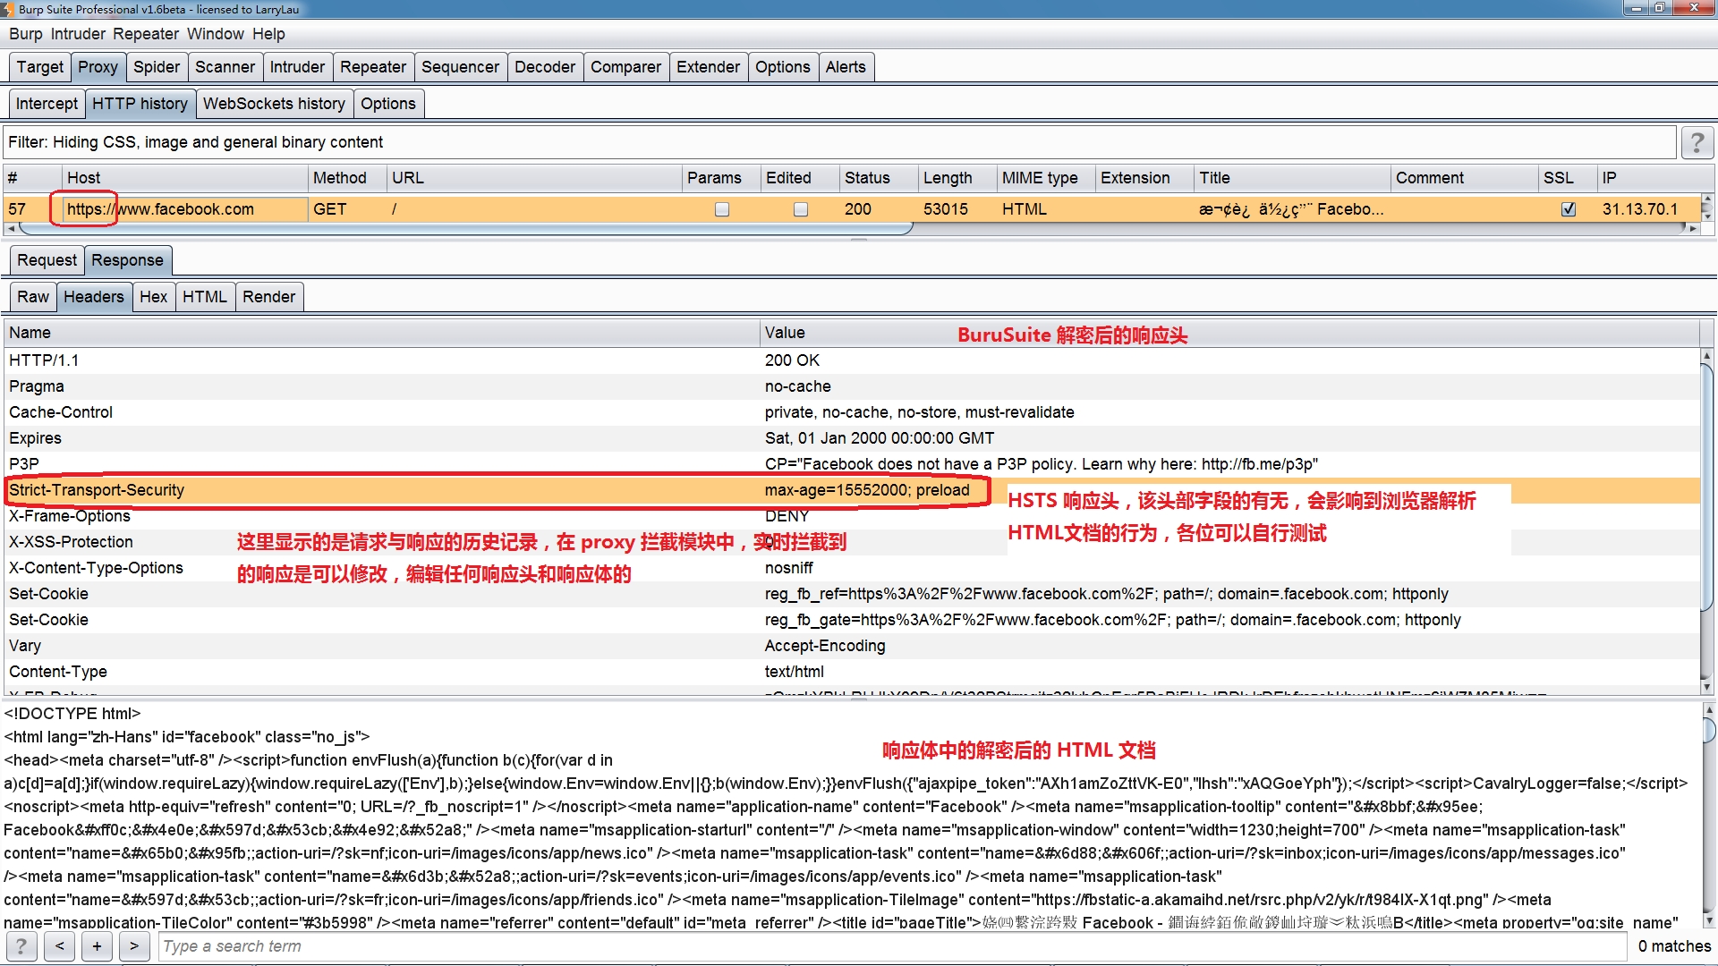Switch to the Repeater tool tab
1718x966 pixels.
pyautogui.click(x=372, y=67)
